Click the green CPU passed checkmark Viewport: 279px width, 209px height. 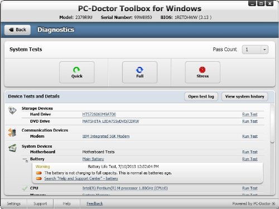(x=25, y=188)
